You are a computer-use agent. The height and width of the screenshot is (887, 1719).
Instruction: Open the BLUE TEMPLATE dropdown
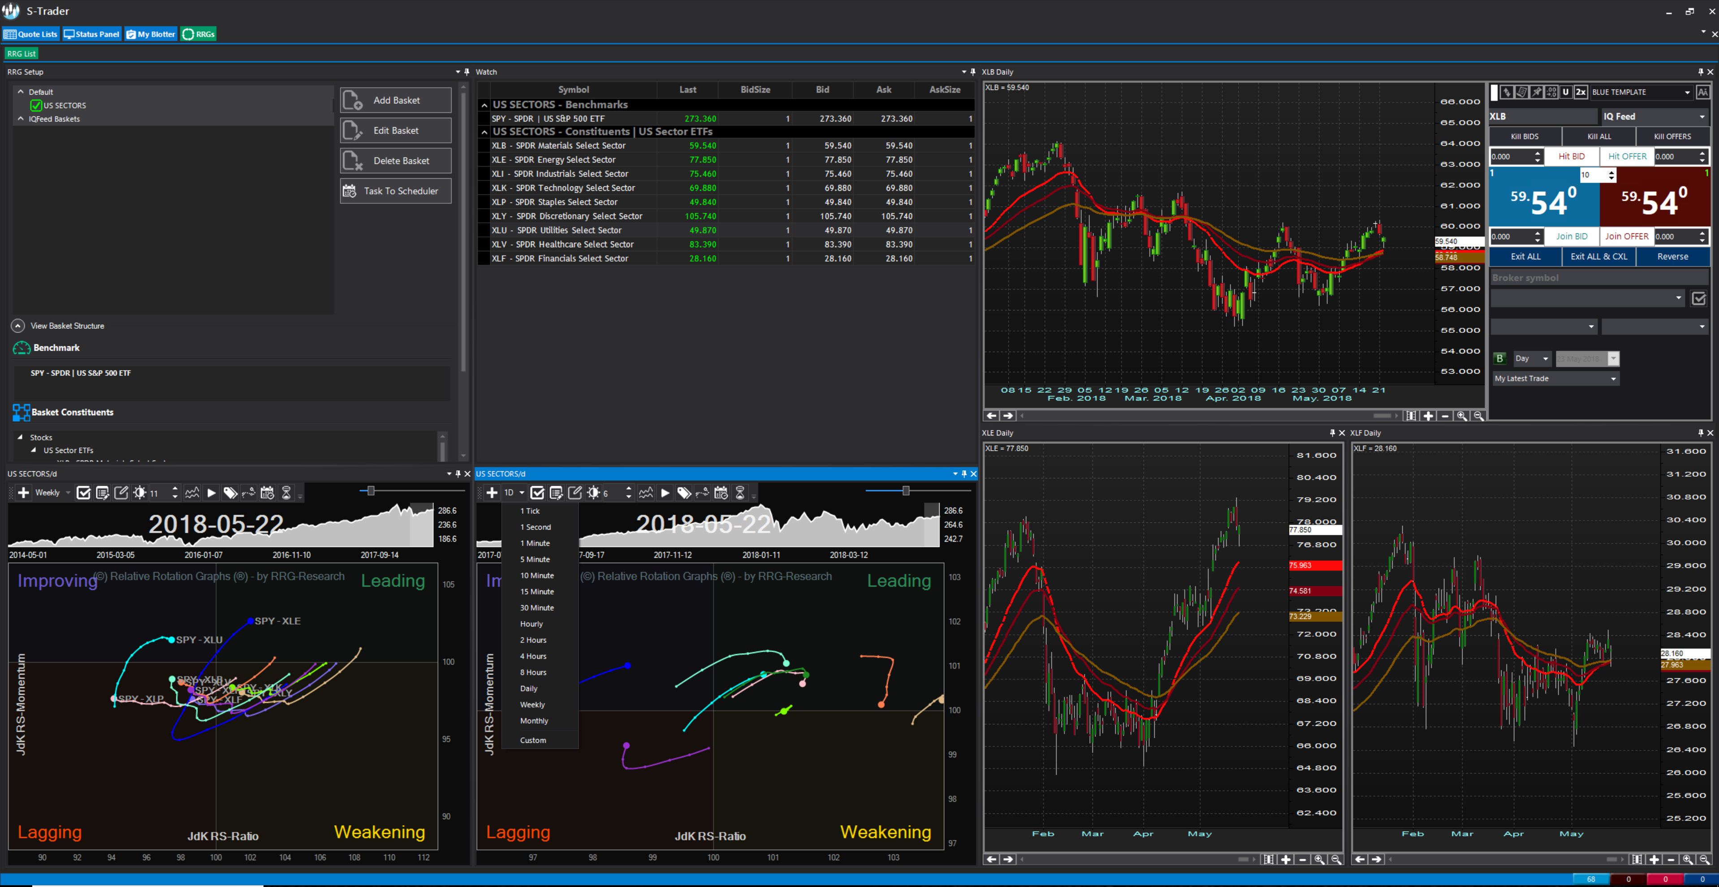tap(1641, 92)
